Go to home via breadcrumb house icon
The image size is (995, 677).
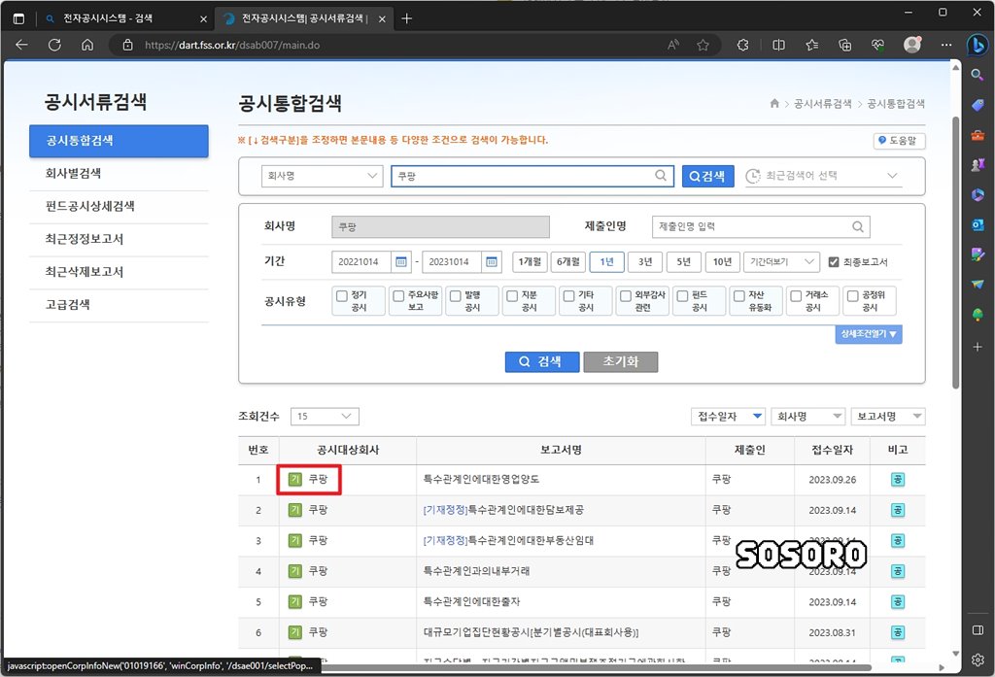pyautogui.click(x=774, y=103)
